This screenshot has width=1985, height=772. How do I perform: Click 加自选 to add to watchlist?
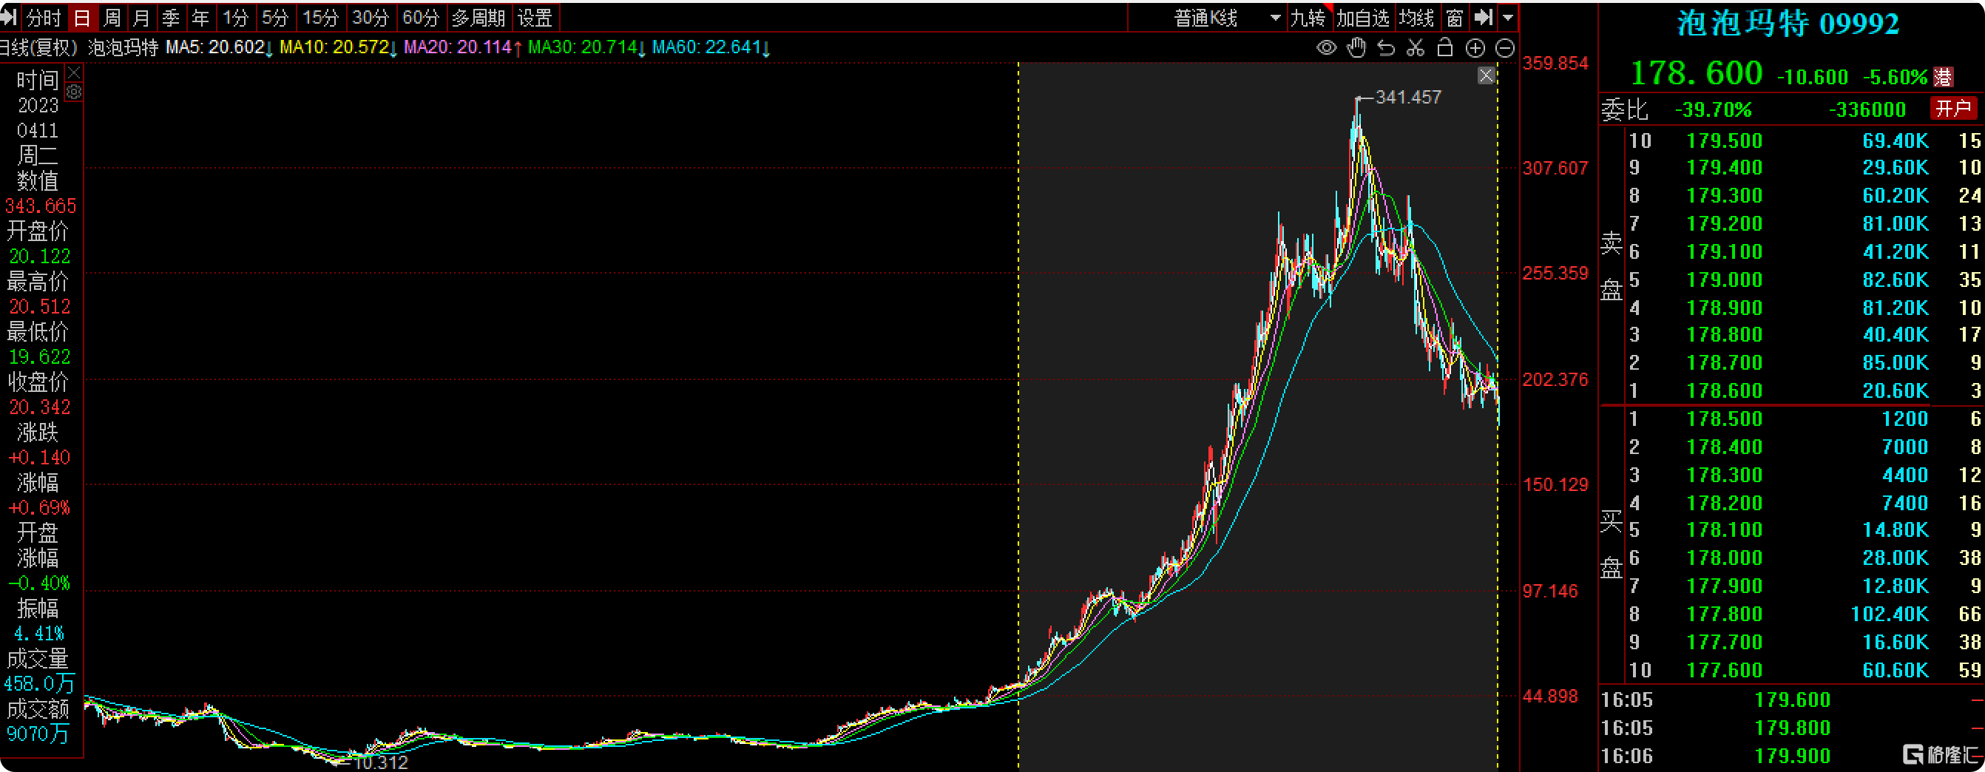[1362, 18]
